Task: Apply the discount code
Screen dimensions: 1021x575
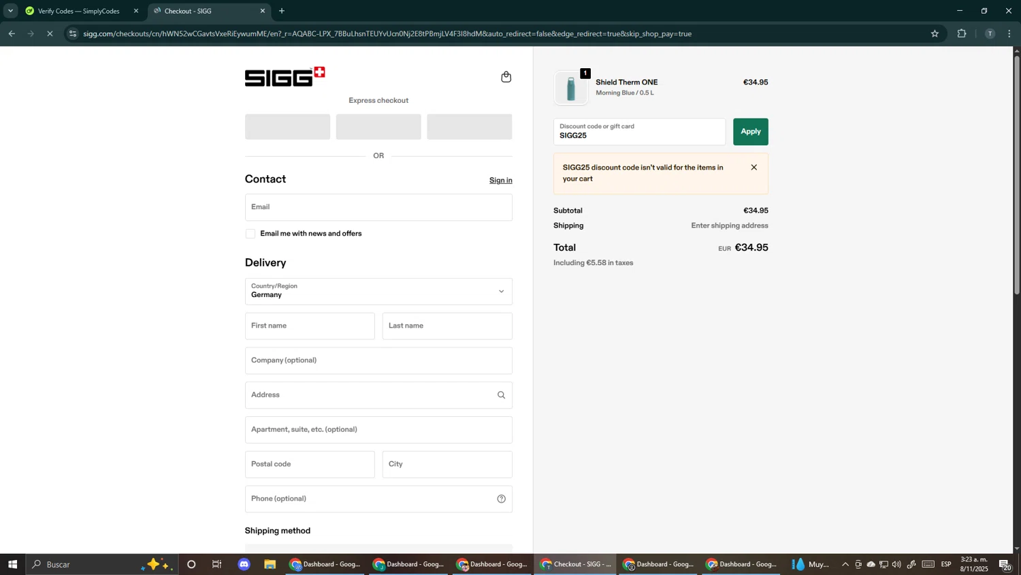Action: 750,131
